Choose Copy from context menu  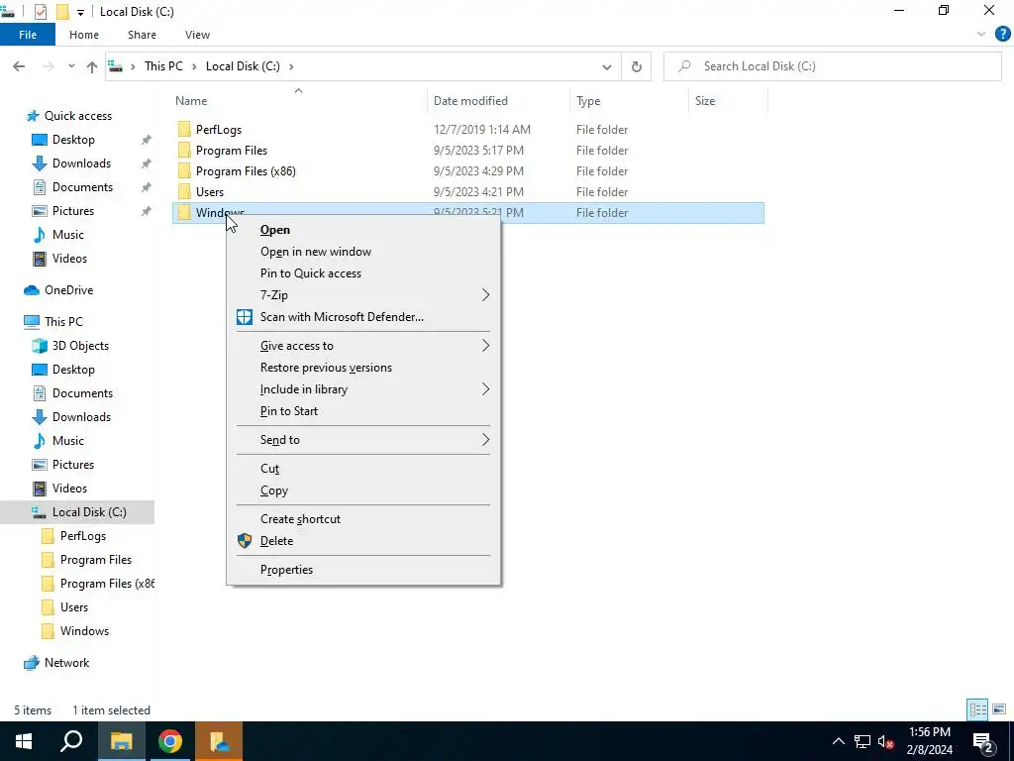point(363,490)
